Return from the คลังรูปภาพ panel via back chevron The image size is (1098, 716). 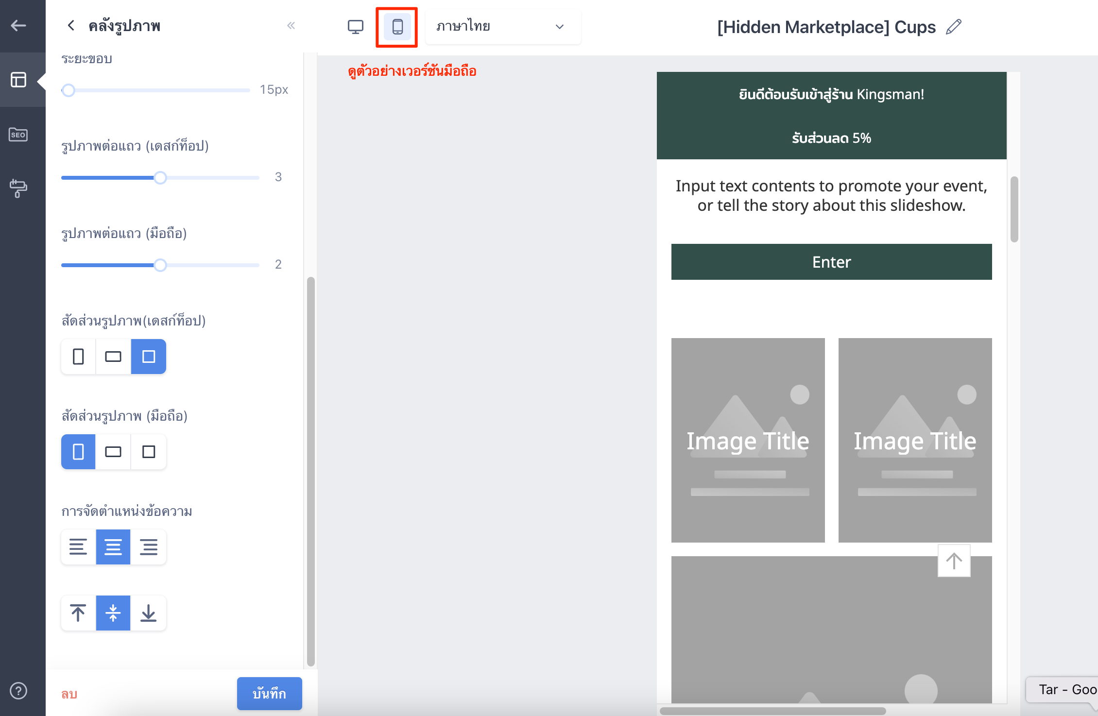click(x=71, y=25)
